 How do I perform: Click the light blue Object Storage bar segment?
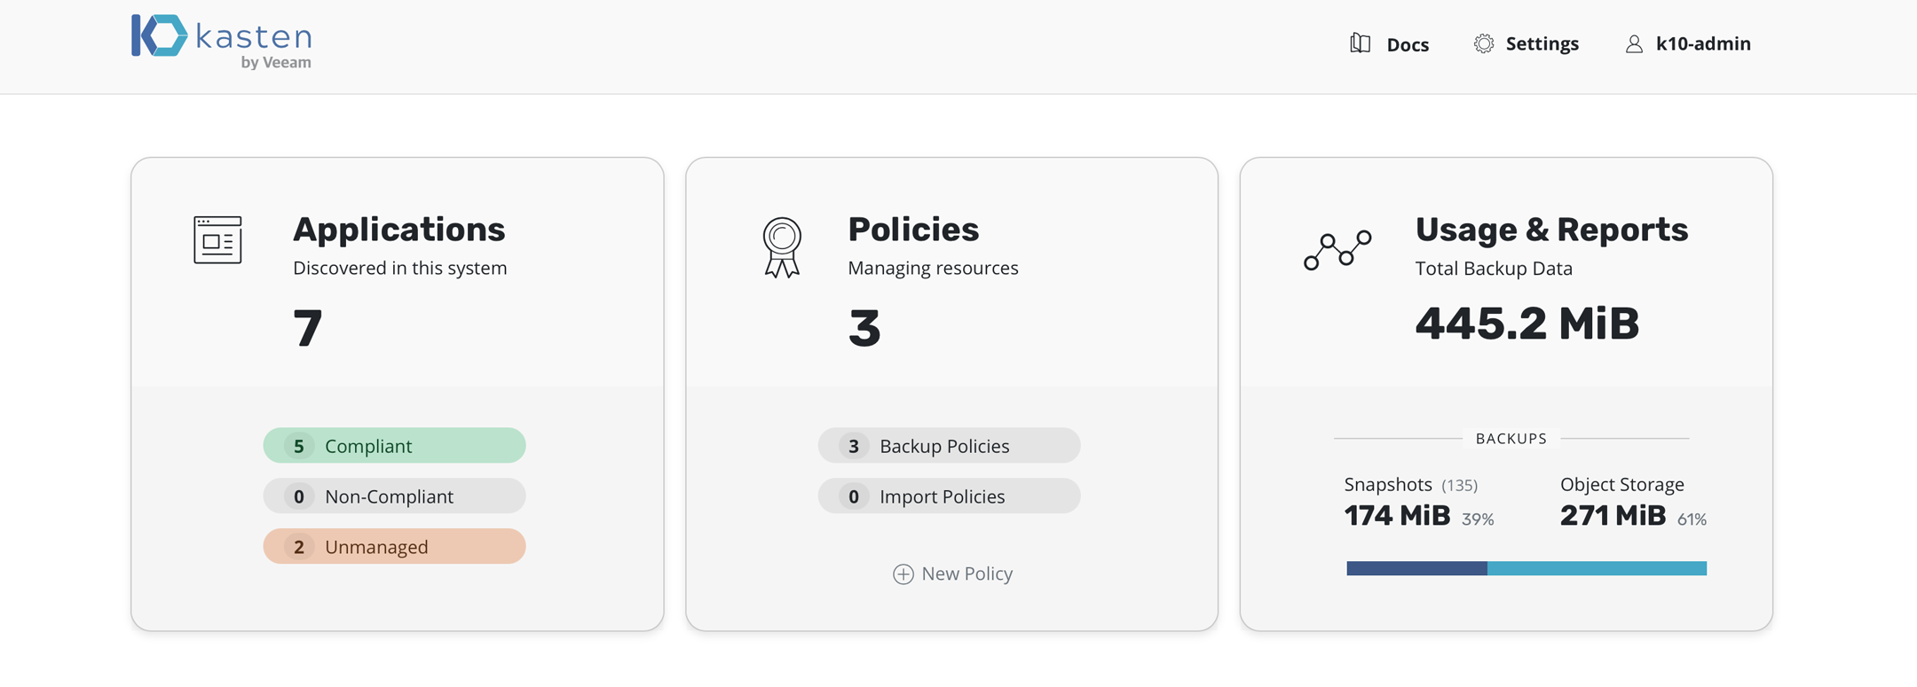pos(1597,568)
